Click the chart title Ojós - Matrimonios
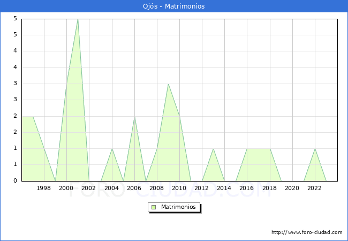The height and width of the screenshot is (241, 348). (174, 6)
